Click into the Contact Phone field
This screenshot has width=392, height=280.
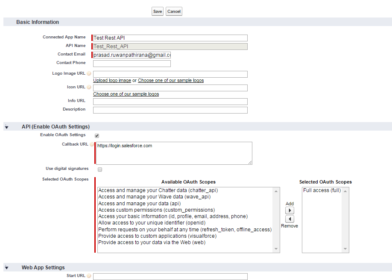pyautogui.click(x=132, y=64)
